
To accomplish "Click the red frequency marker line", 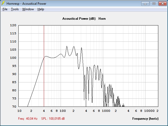I will [x=44, y=66].
